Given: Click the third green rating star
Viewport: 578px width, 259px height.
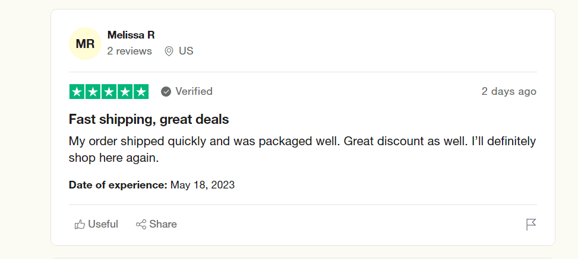Looking at the screenshot, I should coord(109,91).
